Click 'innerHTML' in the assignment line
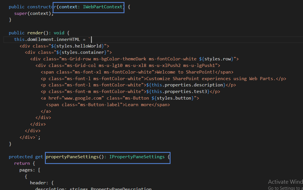This screenshot has width=303, height=190. pyautogui.click(x=68, y=39)
